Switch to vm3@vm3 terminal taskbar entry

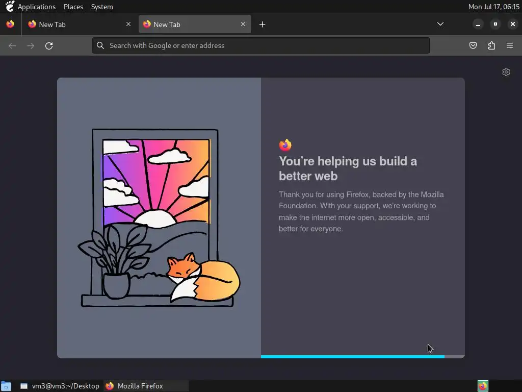pos(60,386)
